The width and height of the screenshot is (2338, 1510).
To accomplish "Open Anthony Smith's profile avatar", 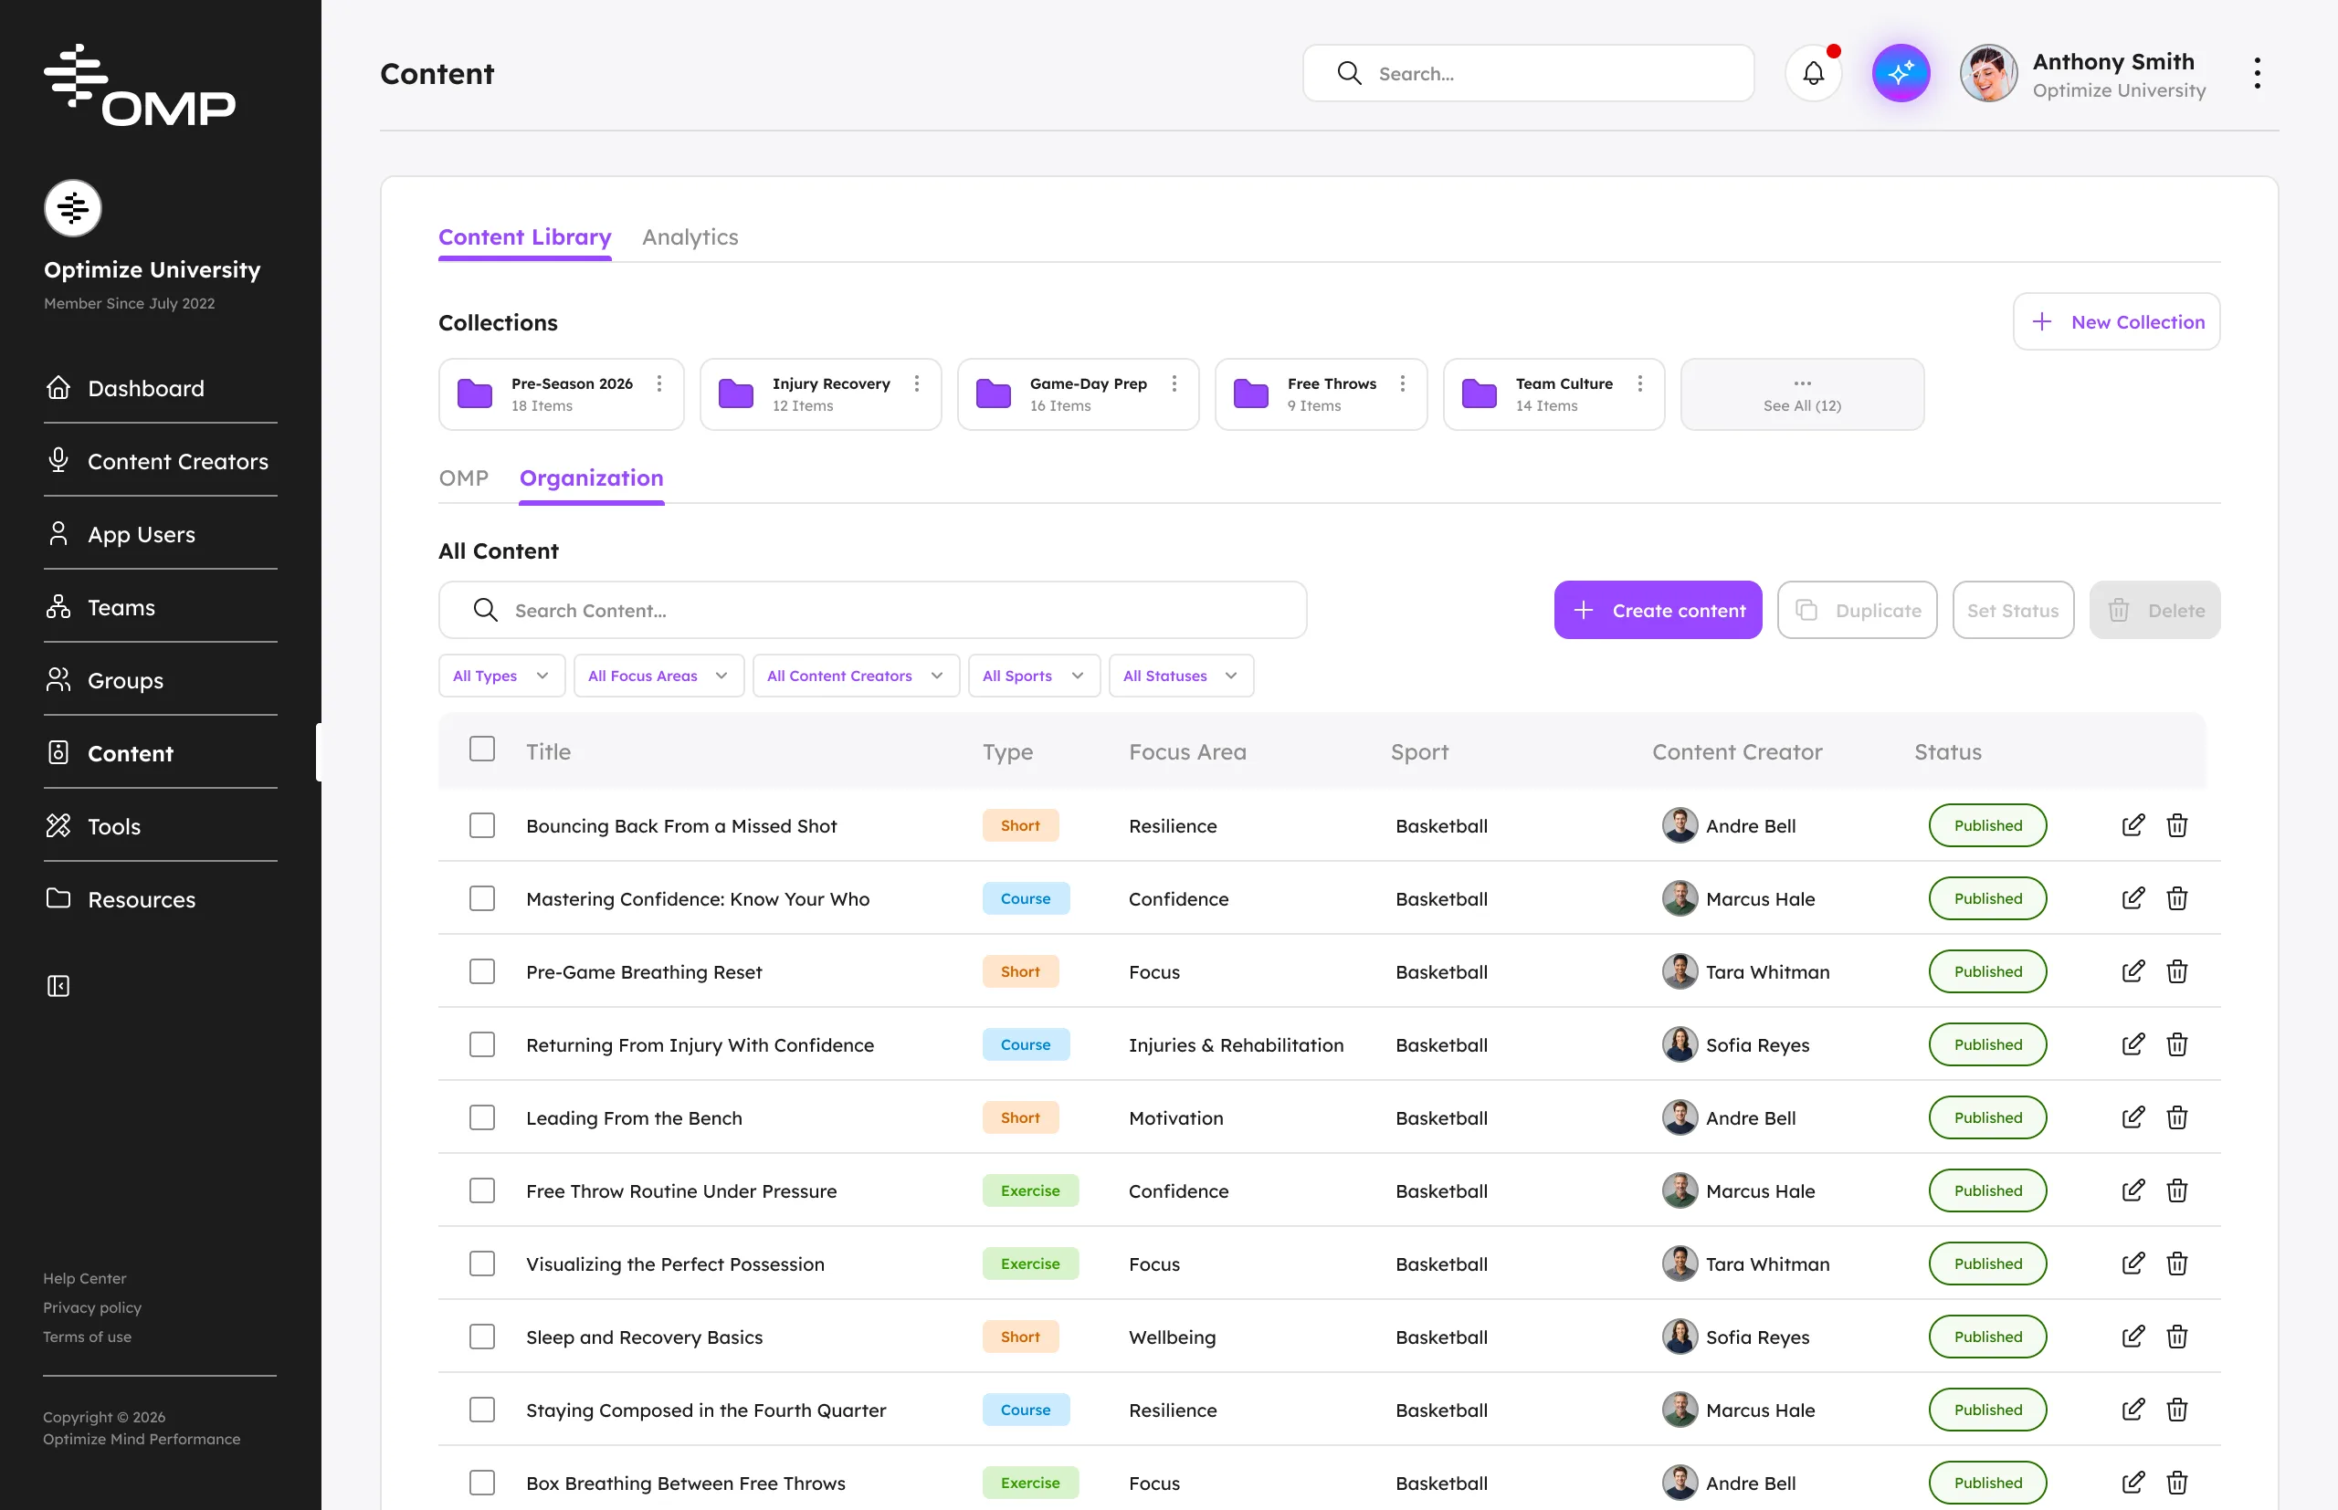I will (x=1988, y=74).
